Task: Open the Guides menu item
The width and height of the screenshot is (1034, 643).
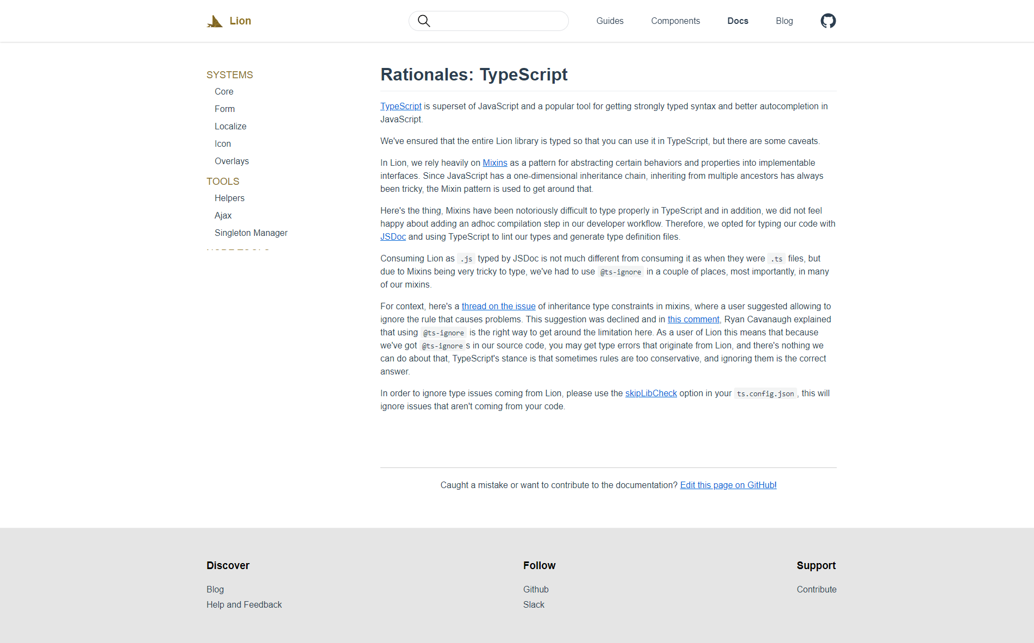Action: click(x=610, y=21)
